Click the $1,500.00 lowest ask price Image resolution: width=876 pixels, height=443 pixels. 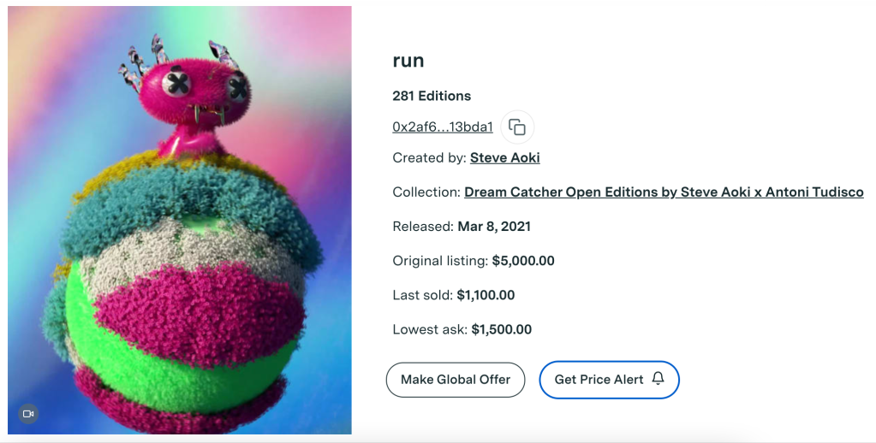click(501, 329)
